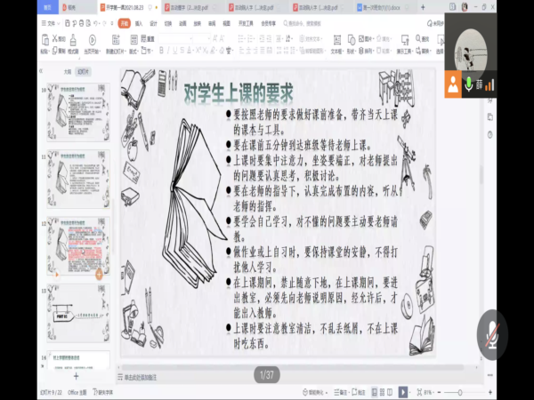Click the New Slide icon
Image resolution: width=534 pixels, height=400 pixels.
pos(115,41)
